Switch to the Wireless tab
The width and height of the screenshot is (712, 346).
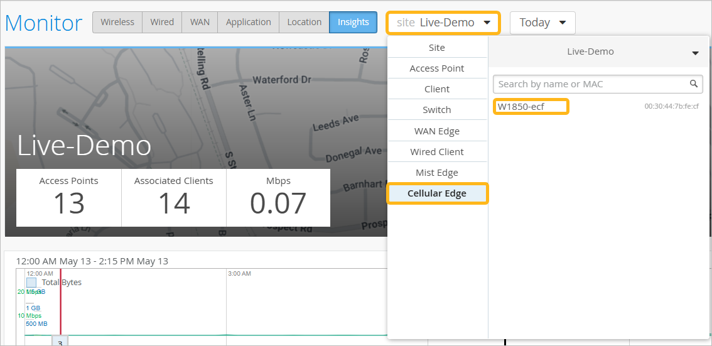click(117, 22)
